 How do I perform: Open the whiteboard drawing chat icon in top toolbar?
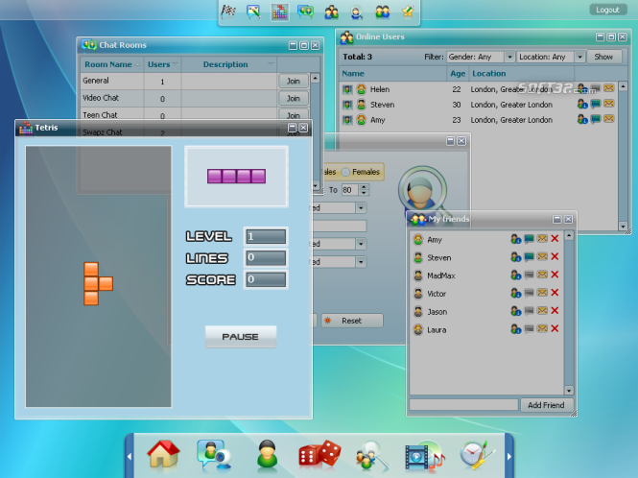click(253, 12)
